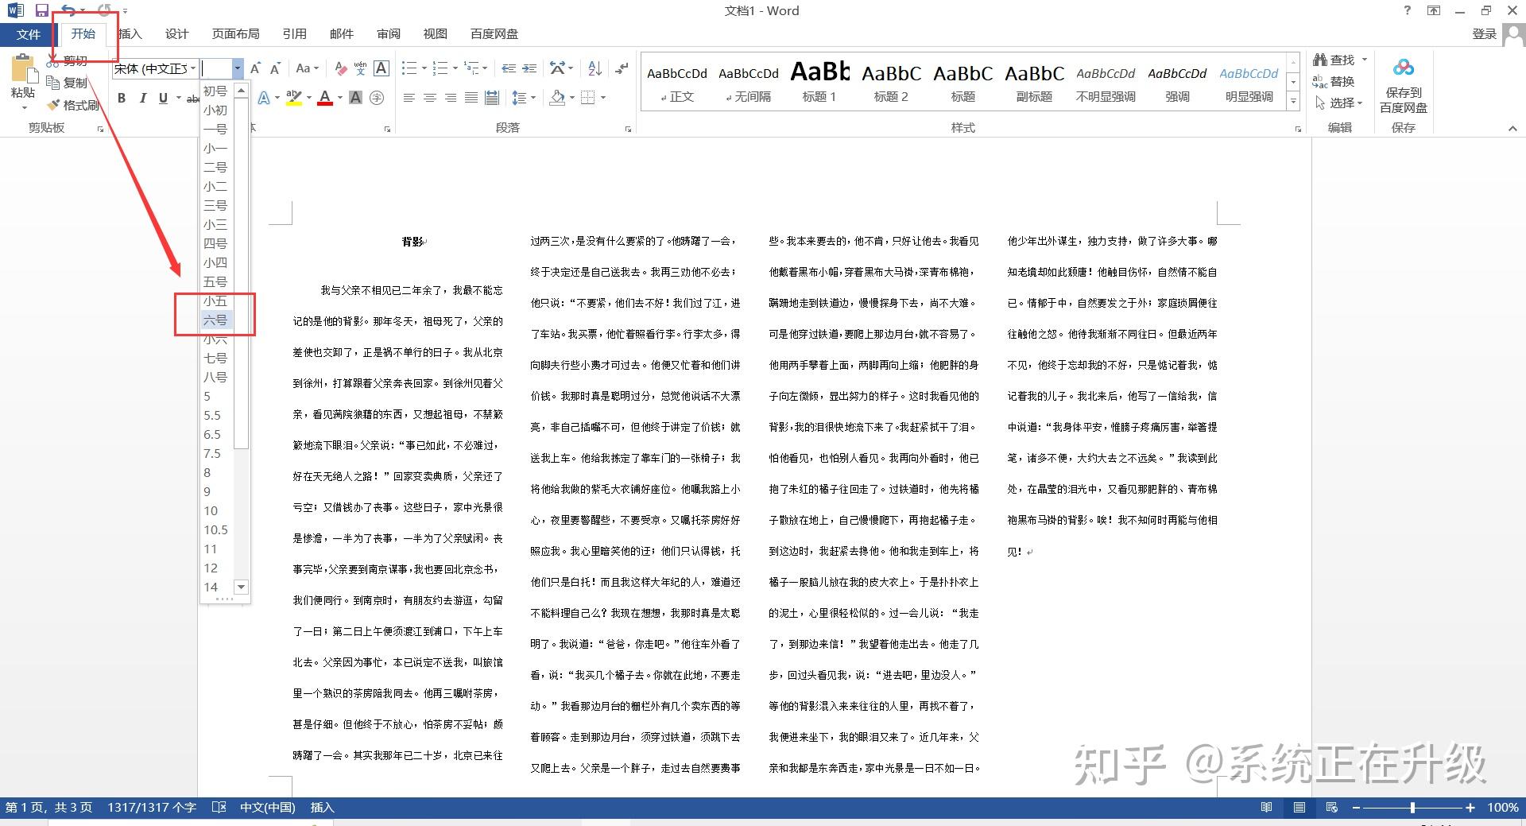Screen dimensions: 1526x826
Task: Switch to Web Layout view in status bar
Action: 1331,807
